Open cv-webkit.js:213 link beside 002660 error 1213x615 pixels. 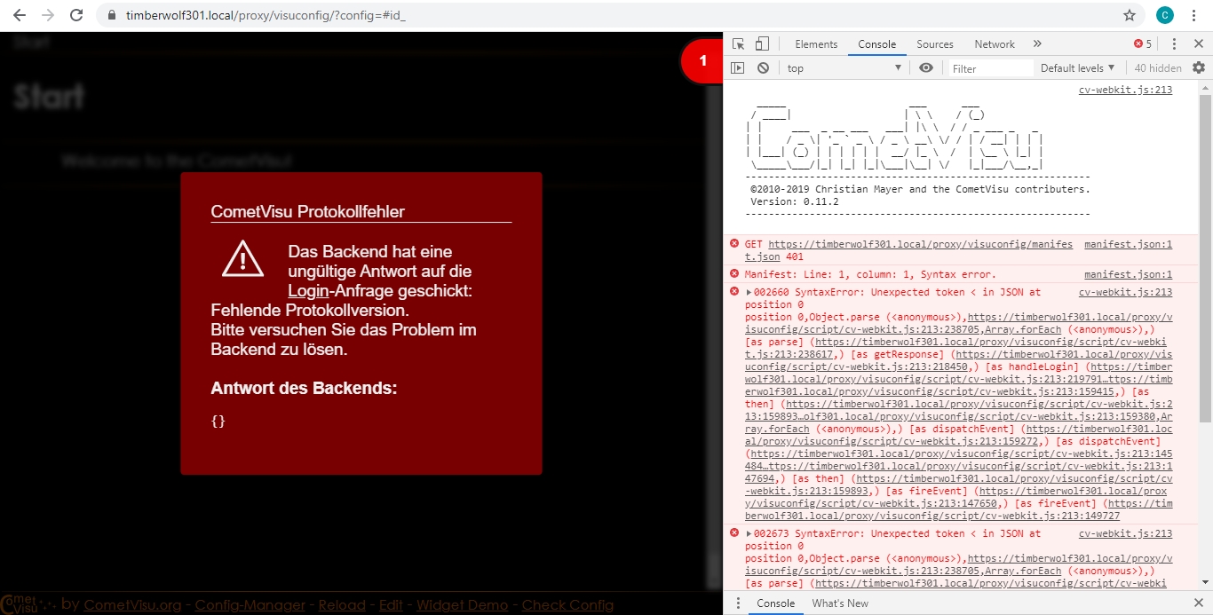(1125, 292)
